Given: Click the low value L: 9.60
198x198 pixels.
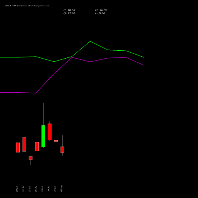Looking at the screenshot, I should click(100, 13).
